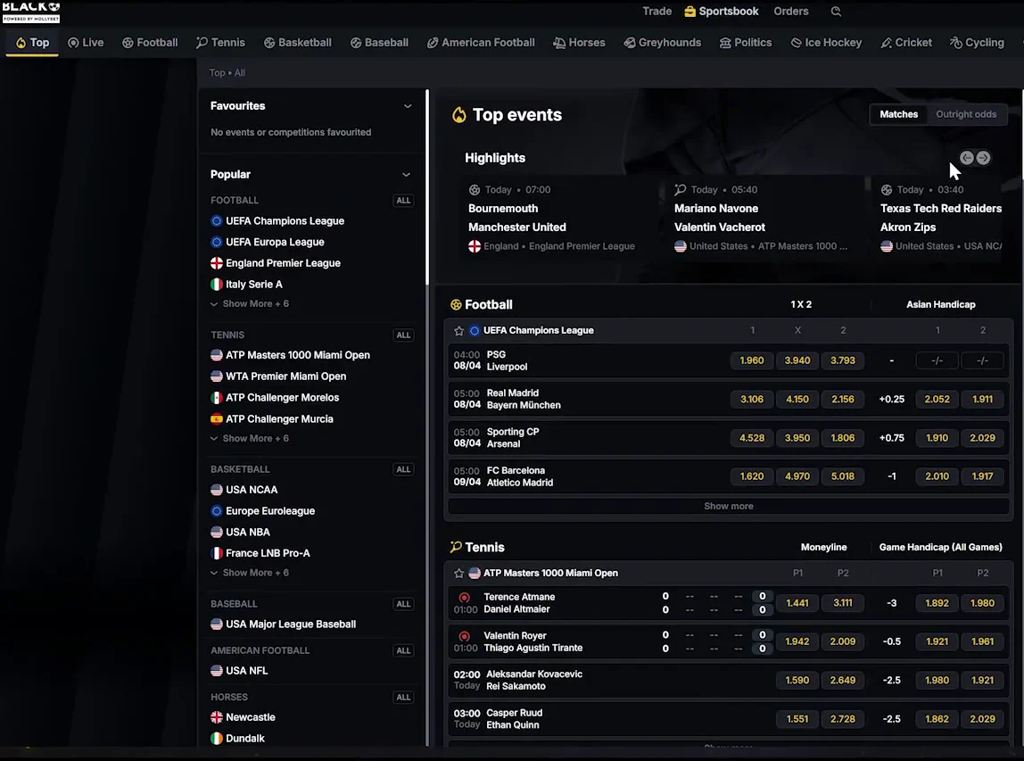Click Europe Euroleague flag icon

click(216, 511)
